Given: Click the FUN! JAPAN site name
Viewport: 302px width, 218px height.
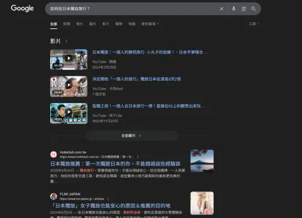Looking at the screenshot, I should (x=70, y=194).
